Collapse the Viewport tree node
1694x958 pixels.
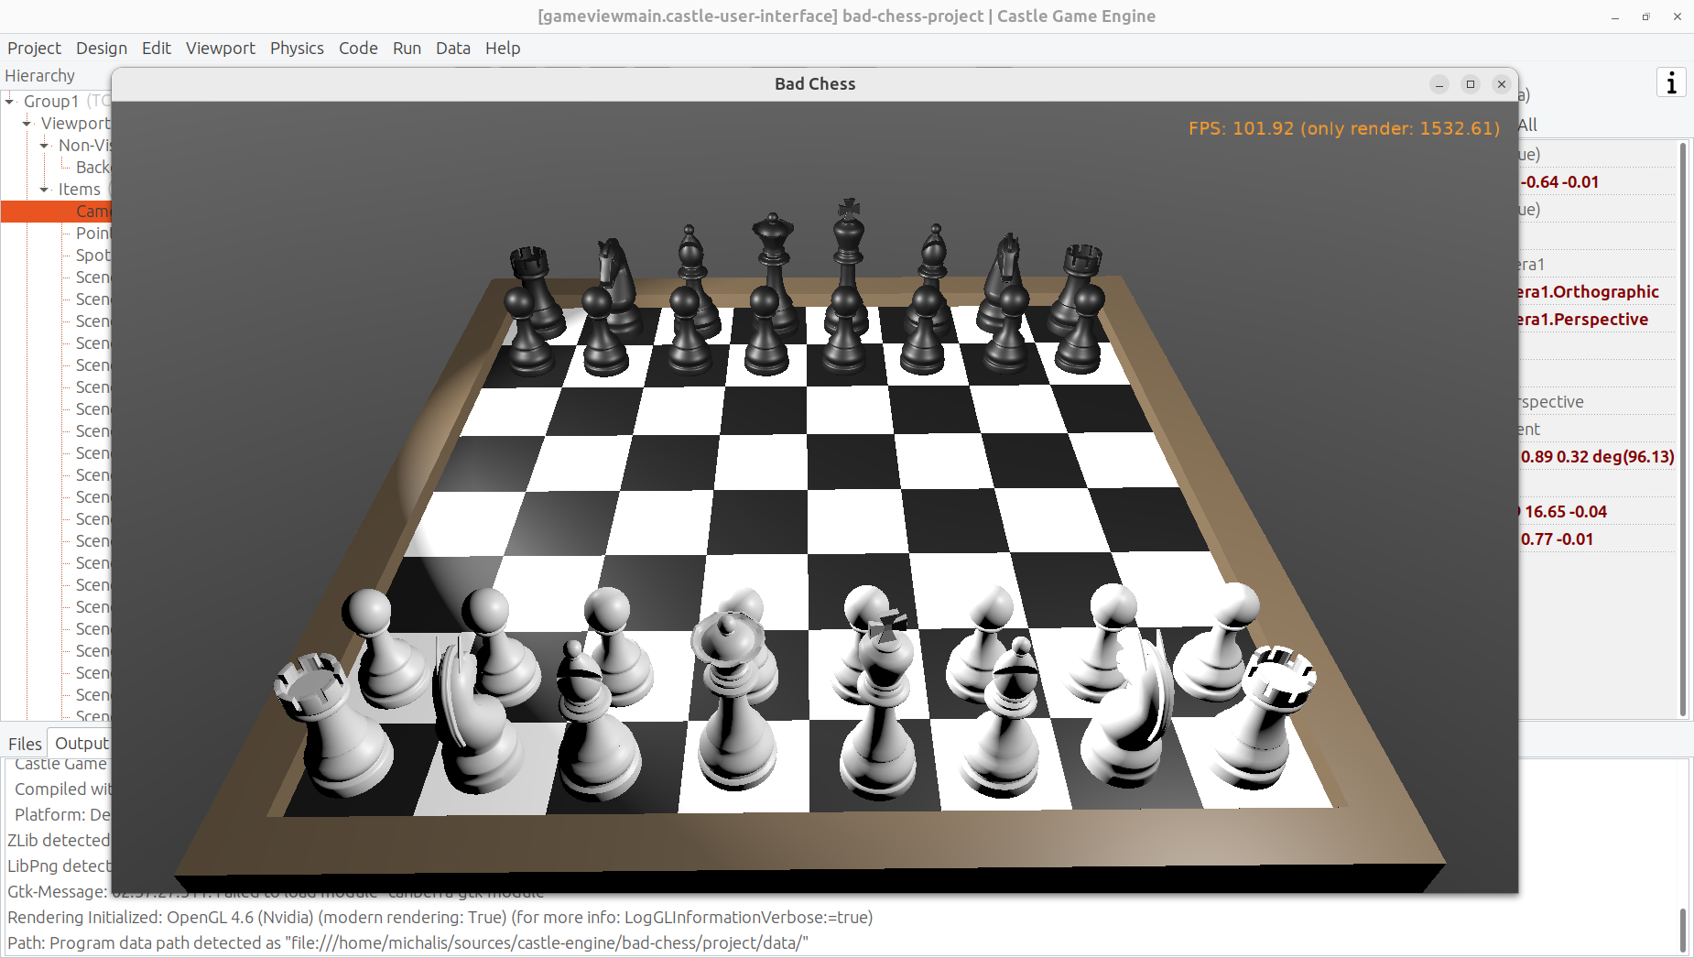(x=27, y=123)
